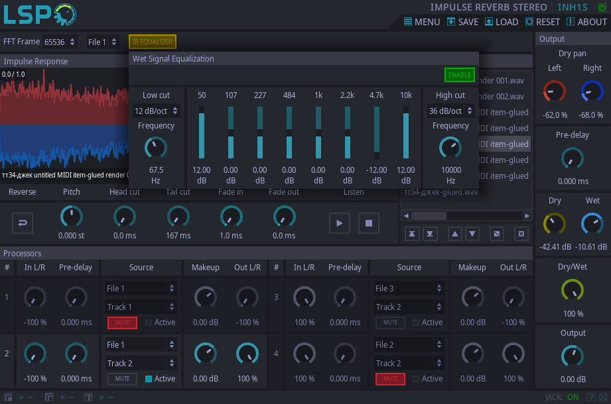Toggle the ENABLE wet equalization button
The height and width of the screenshot is (404, 611).
click(460, 75)
